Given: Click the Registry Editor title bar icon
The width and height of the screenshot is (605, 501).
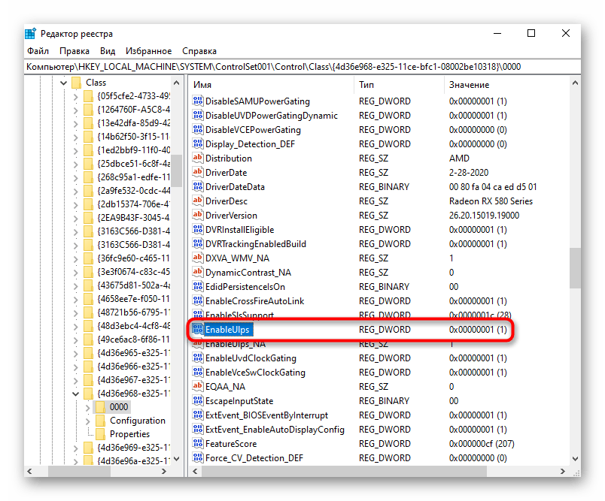Looking at the screenshot, I should click(30, 34).
